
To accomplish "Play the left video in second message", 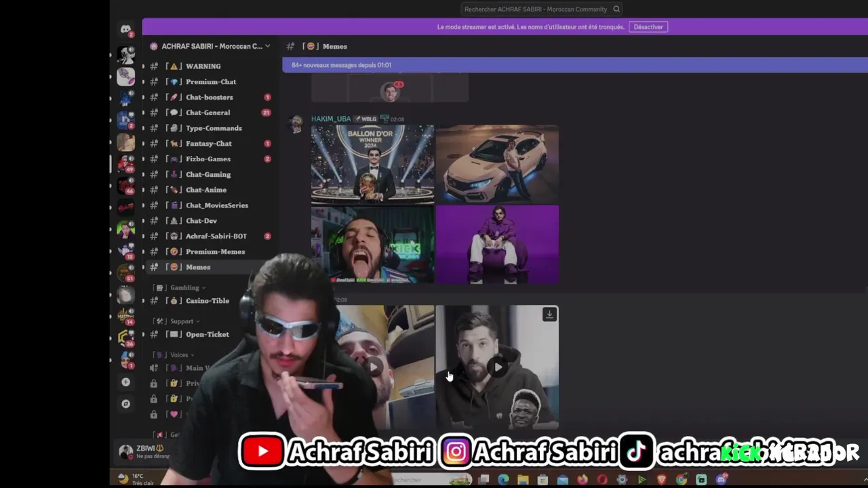I will coord(373,367).
